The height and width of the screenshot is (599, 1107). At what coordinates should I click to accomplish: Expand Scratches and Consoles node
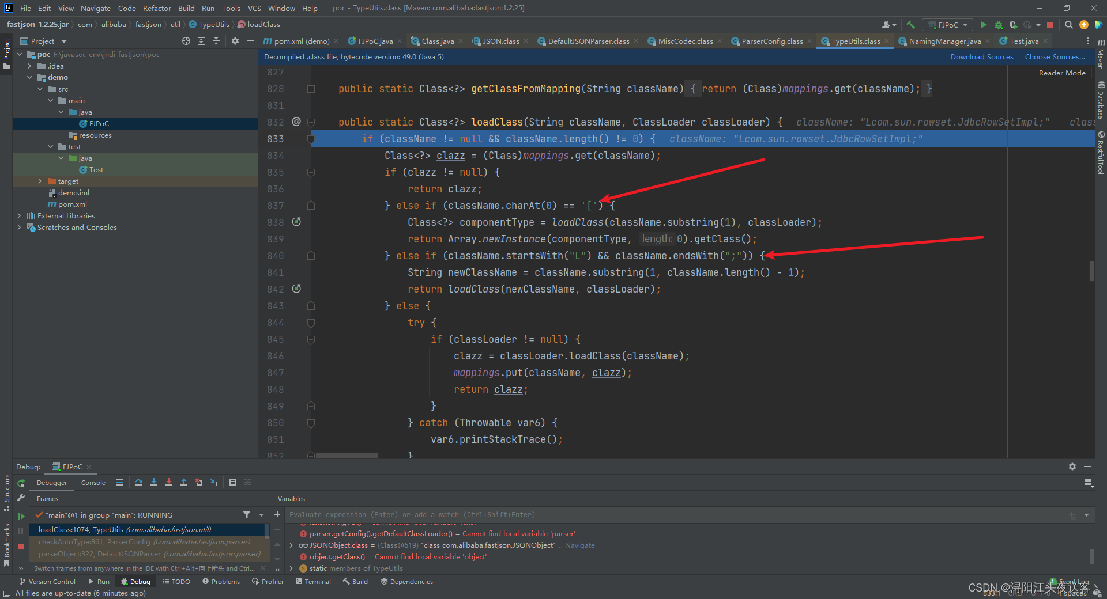coord(19,227)
